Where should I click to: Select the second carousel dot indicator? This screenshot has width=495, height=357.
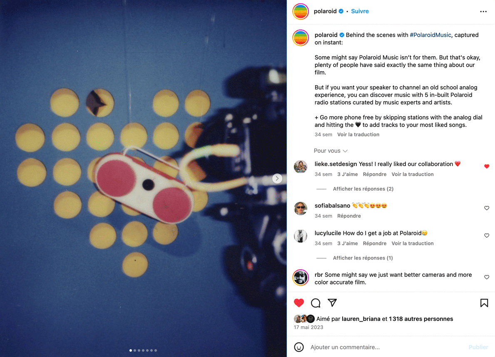135,350
